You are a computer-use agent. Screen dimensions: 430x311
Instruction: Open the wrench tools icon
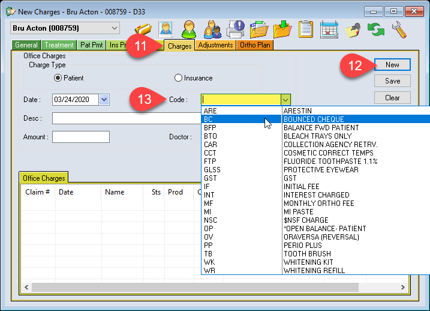399,29
